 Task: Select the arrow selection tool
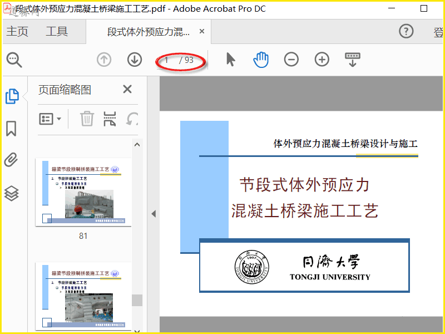coord(231,60)
